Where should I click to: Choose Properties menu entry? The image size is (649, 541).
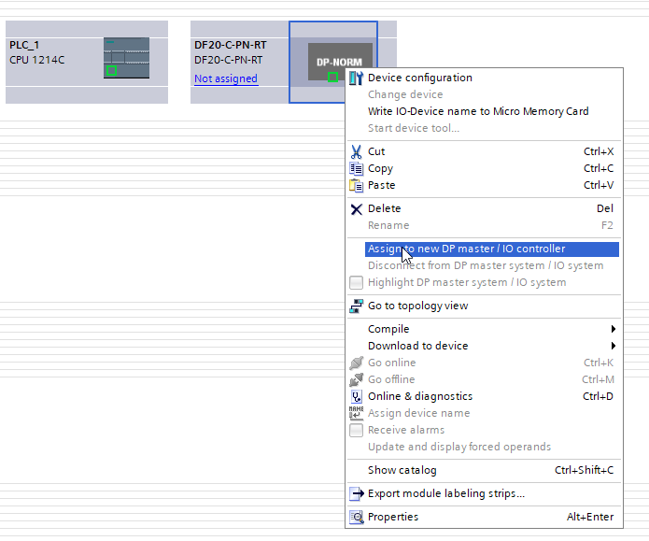coord(393,517)
